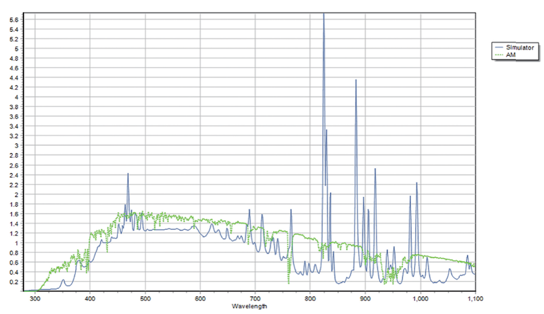Click the Wavelength axis title
Screen dimensions: 544x314
pos(249,306)
